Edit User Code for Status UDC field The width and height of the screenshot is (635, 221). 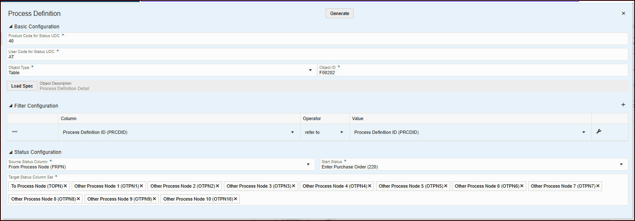tap(317, 54)
